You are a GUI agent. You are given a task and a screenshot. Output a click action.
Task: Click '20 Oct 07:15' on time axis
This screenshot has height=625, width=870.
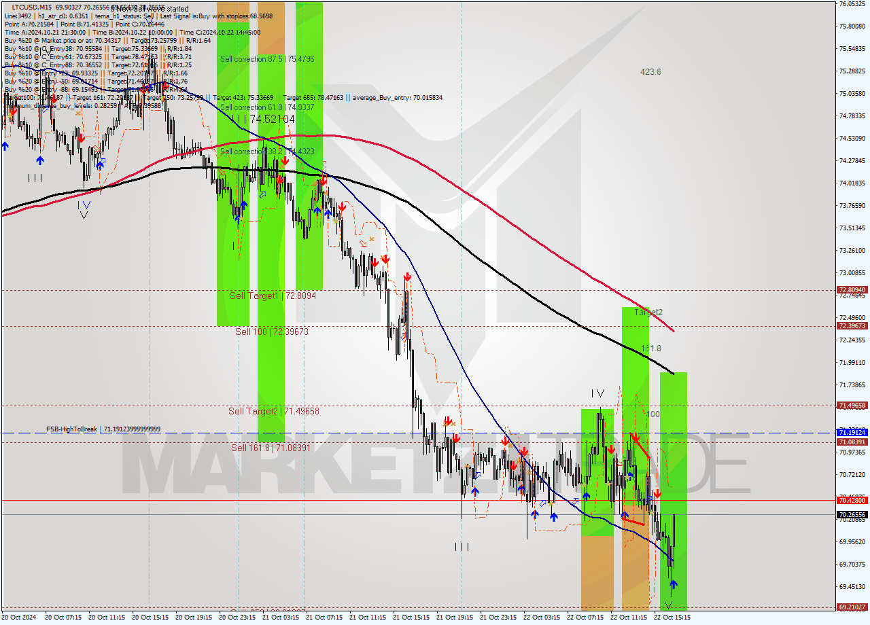coord(63,618)
